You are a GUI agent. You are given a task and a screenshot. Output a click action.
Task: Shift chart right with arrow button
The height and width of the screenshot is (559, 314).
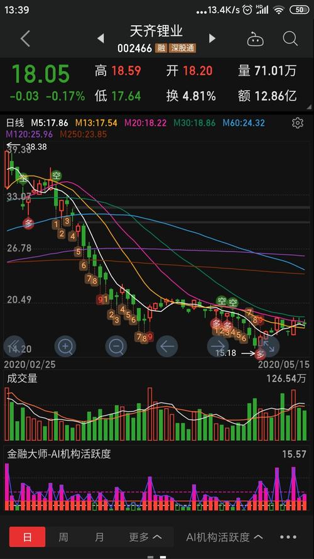218,346
